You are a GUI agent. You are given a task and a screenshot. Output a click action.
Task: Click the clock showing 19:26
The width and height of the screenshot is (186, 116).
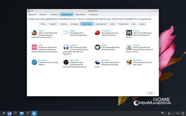point(177,113)
